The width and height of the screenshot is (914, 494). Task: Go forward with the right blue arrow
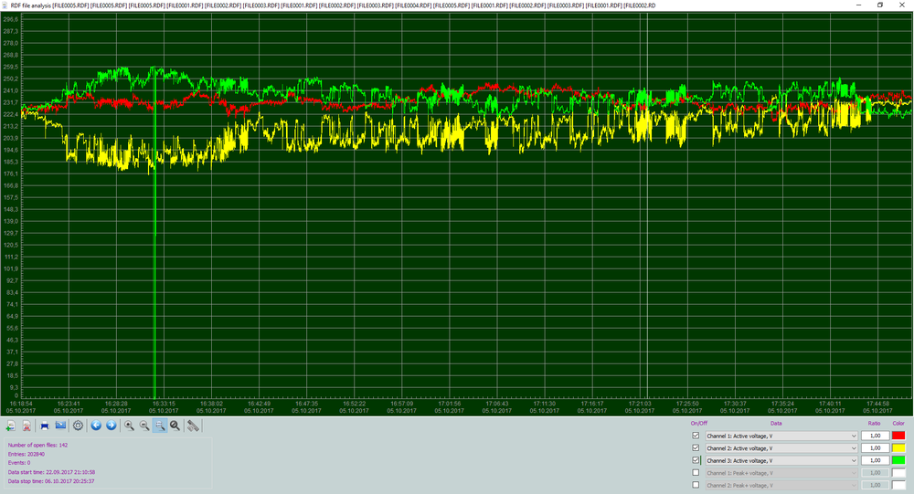tap(112, 426)
